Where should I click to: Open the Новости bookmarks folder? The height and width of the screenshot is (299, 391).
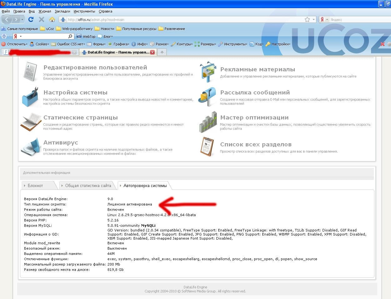pyautogui.click(x=105, y=28)
